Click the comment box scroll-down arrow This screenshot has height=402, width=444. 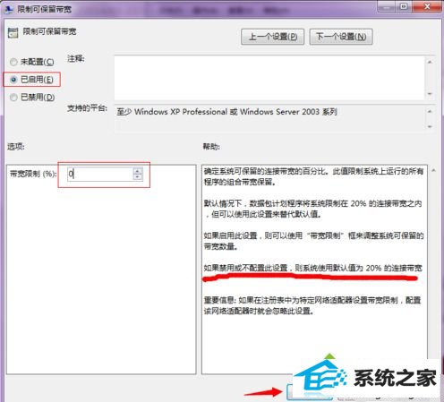pos(430,94)
